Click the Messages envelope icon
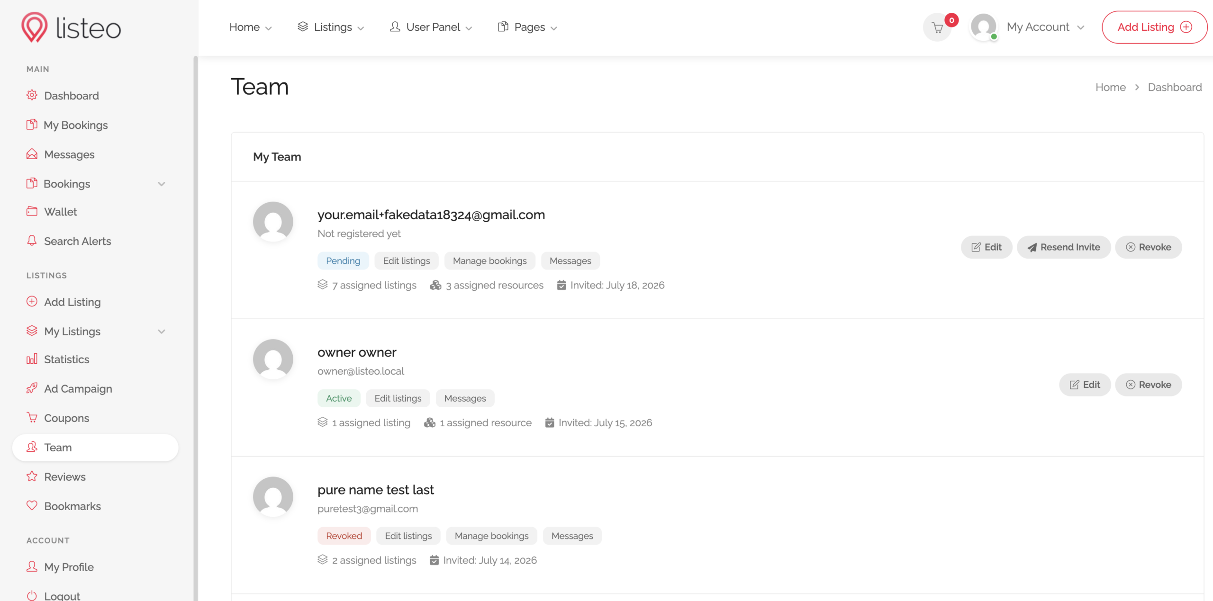Image resolution: width=1213 pixels, height=601 pixels. pyautogui.click(x=32, y=154)
